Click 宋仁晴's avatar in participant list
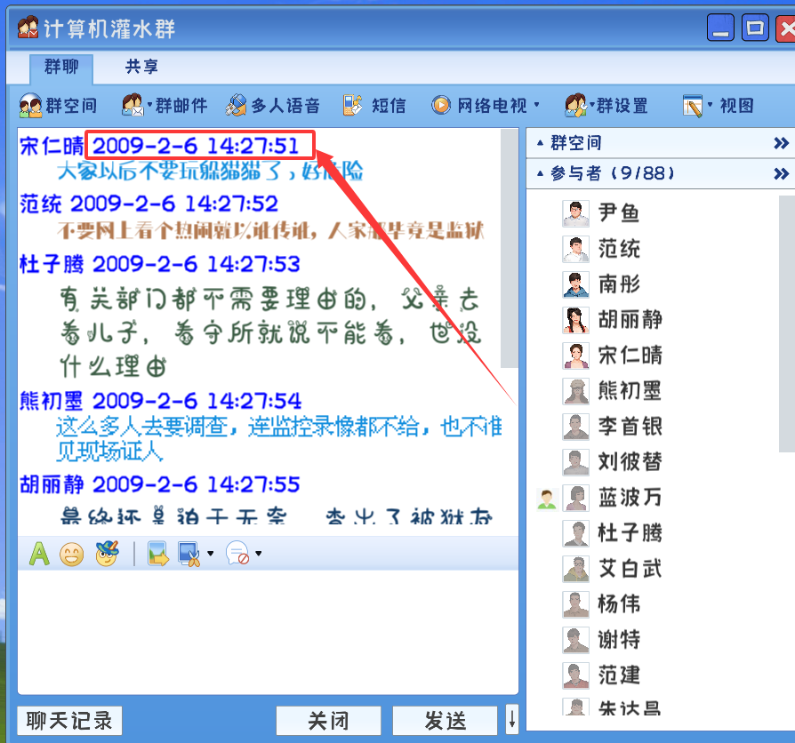This screenshot has width=795, height=743. (x=576, y=356)
